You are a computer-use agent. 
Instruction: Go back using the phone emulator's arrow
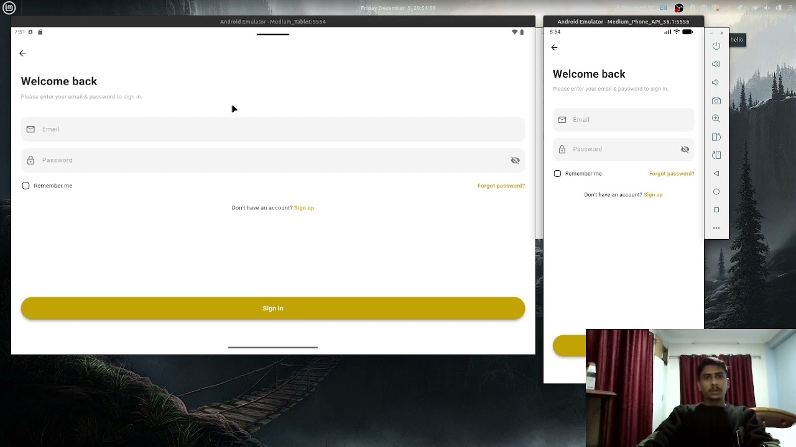click(x=554, y=47)
